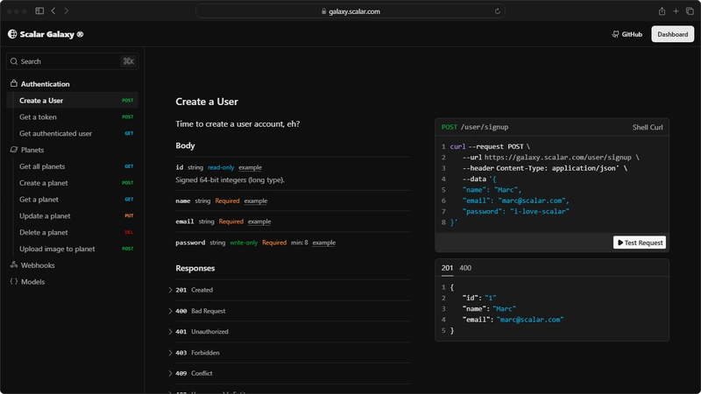The height and width of the screenshot is (394, 701).
Task: Show the example link for password field
Action: tap(323, 243)
